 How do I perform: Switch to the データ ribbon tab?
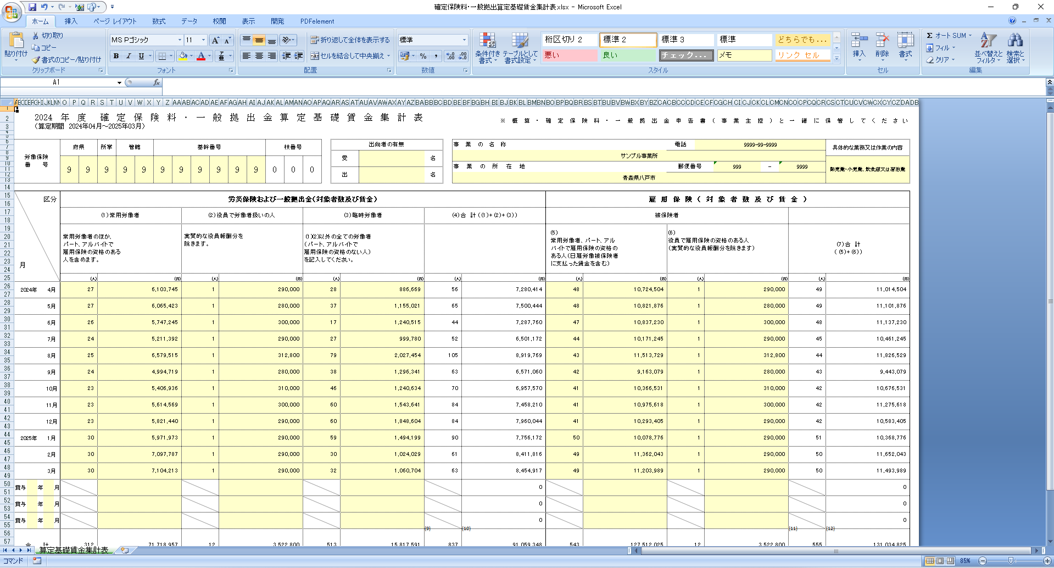tap(189, 21)
